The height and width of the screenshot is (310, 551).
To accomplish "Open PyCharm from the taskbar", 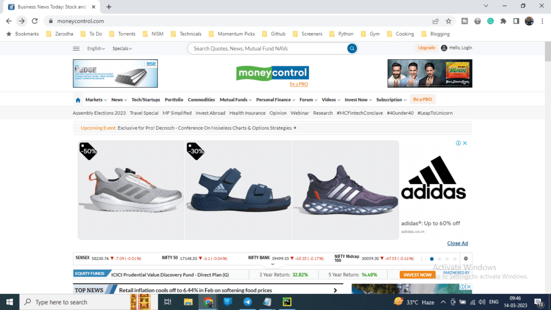I will click(287, 302).
